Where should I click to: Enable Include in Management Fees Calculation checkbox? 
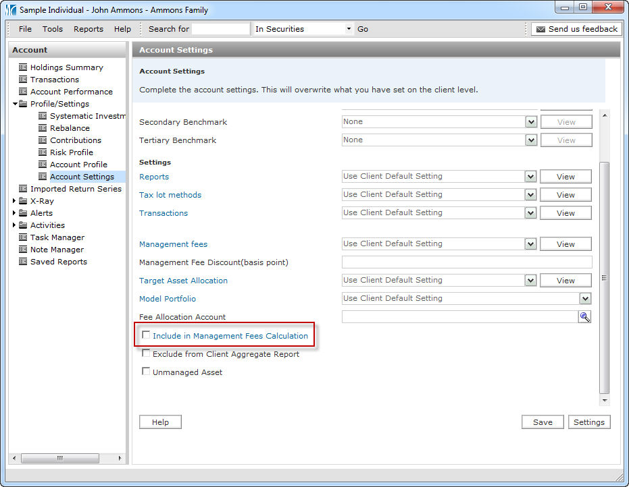(x=146, y=335)
